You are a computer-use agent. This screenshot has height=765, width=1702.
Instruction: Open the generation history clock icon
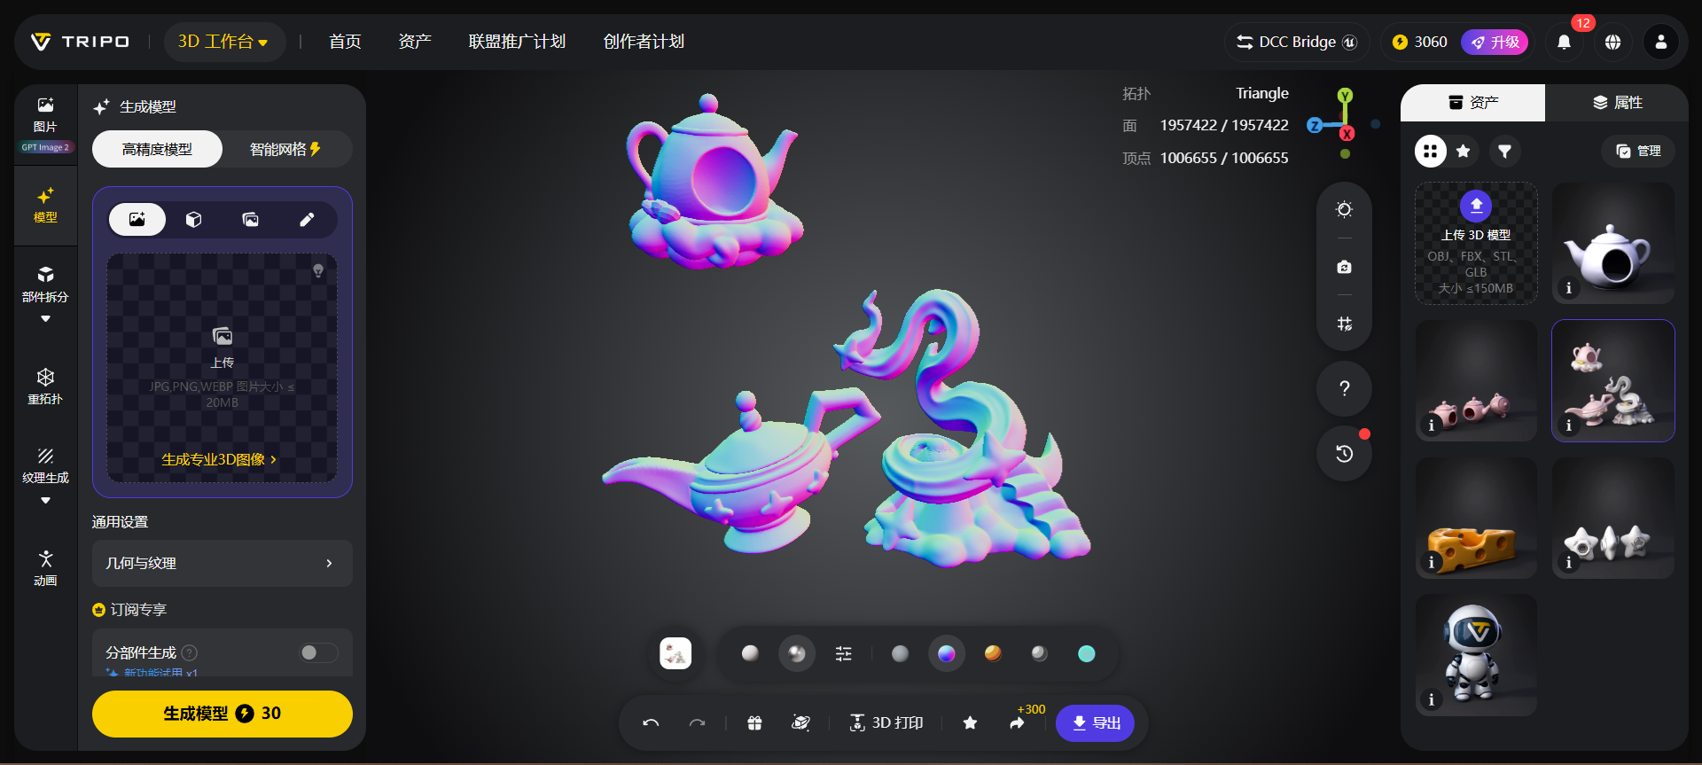click(x=1344, y=454)
